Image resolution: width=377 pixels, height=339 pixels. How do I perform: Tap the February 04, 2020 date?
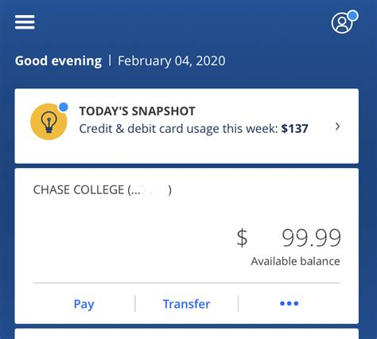[x=172, y=61]
